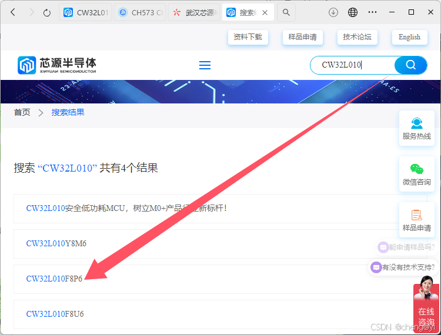This screenshot has width=441, height=335.
Task: Click the breadcrumb chevron separator
Action: [41, 113]
